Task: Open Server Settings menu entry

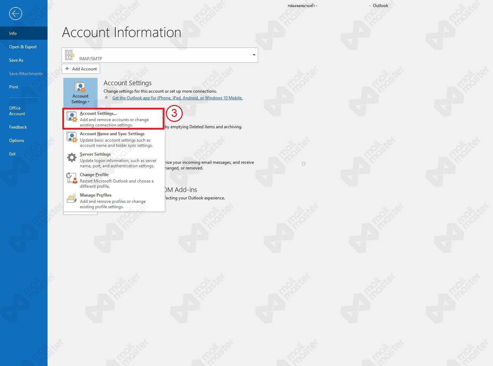Action: [x=114, y=160]
